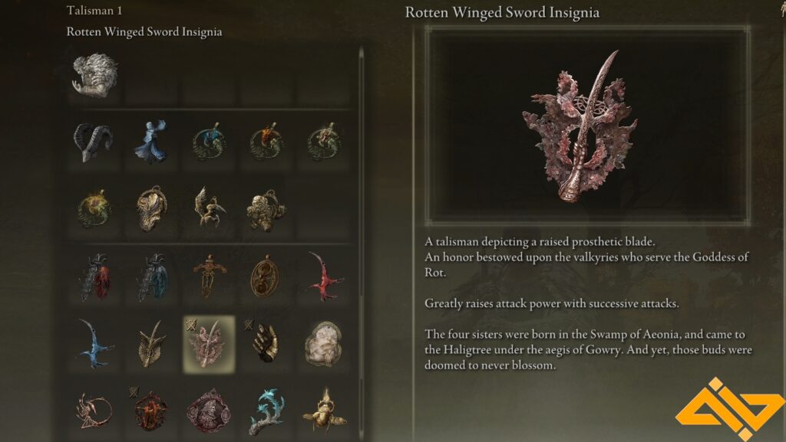Choose the green Viridian Amber Medallion
The width and height of the screenshot is (786, 442).
(x=323, y=142)
